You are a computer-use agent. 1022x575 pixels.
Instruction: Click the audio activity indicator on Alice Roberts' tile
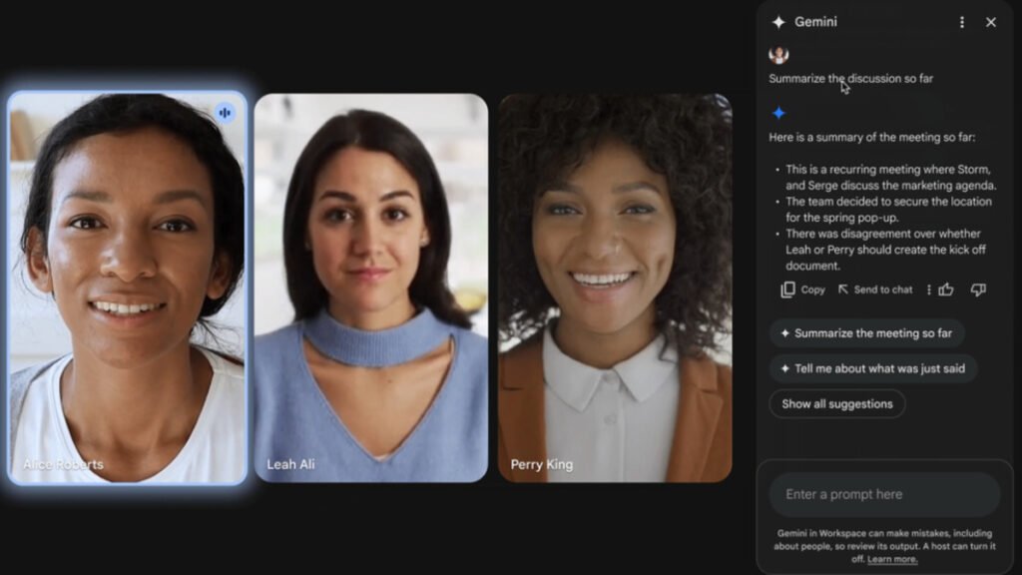224,112
